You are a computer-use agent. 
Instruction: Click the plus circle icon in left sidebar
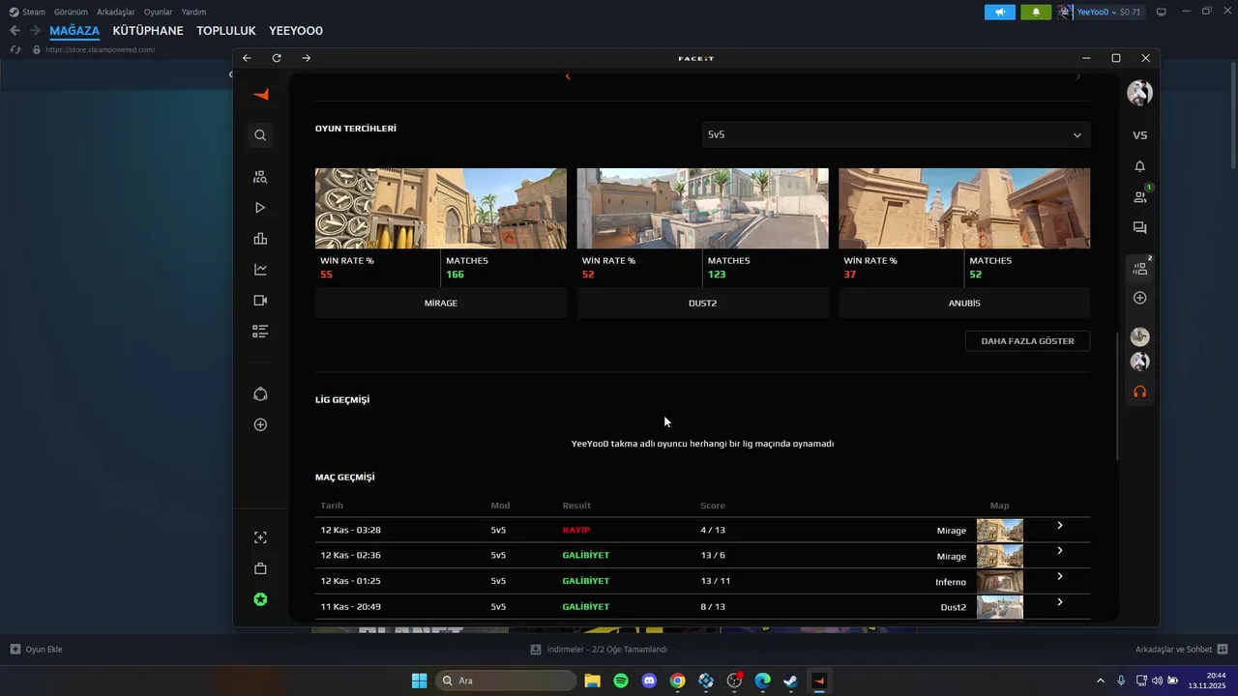(260, 424)
